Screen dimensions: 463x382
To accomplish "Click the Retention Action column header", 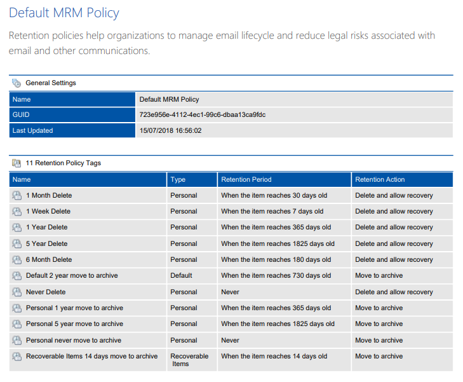I will click(380, 180).
